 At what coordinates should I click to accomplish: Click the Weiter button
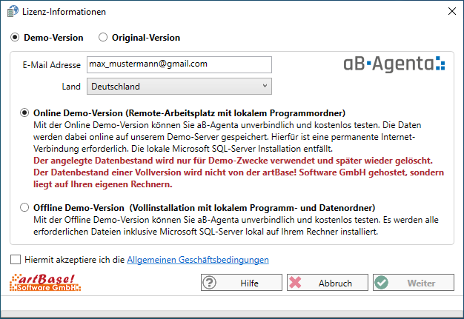[x=414, y=283]
